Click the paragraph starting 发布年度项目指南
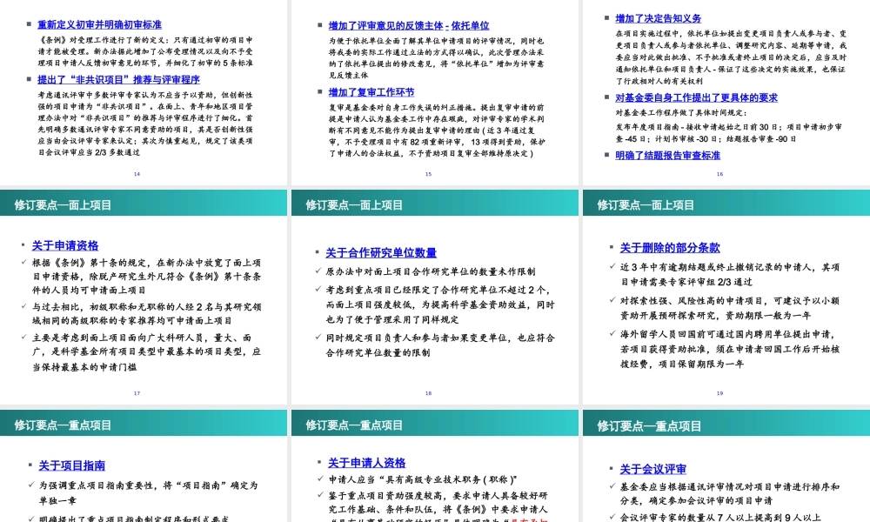This screenshot has width=870, height=522. [x=728, y=133]
